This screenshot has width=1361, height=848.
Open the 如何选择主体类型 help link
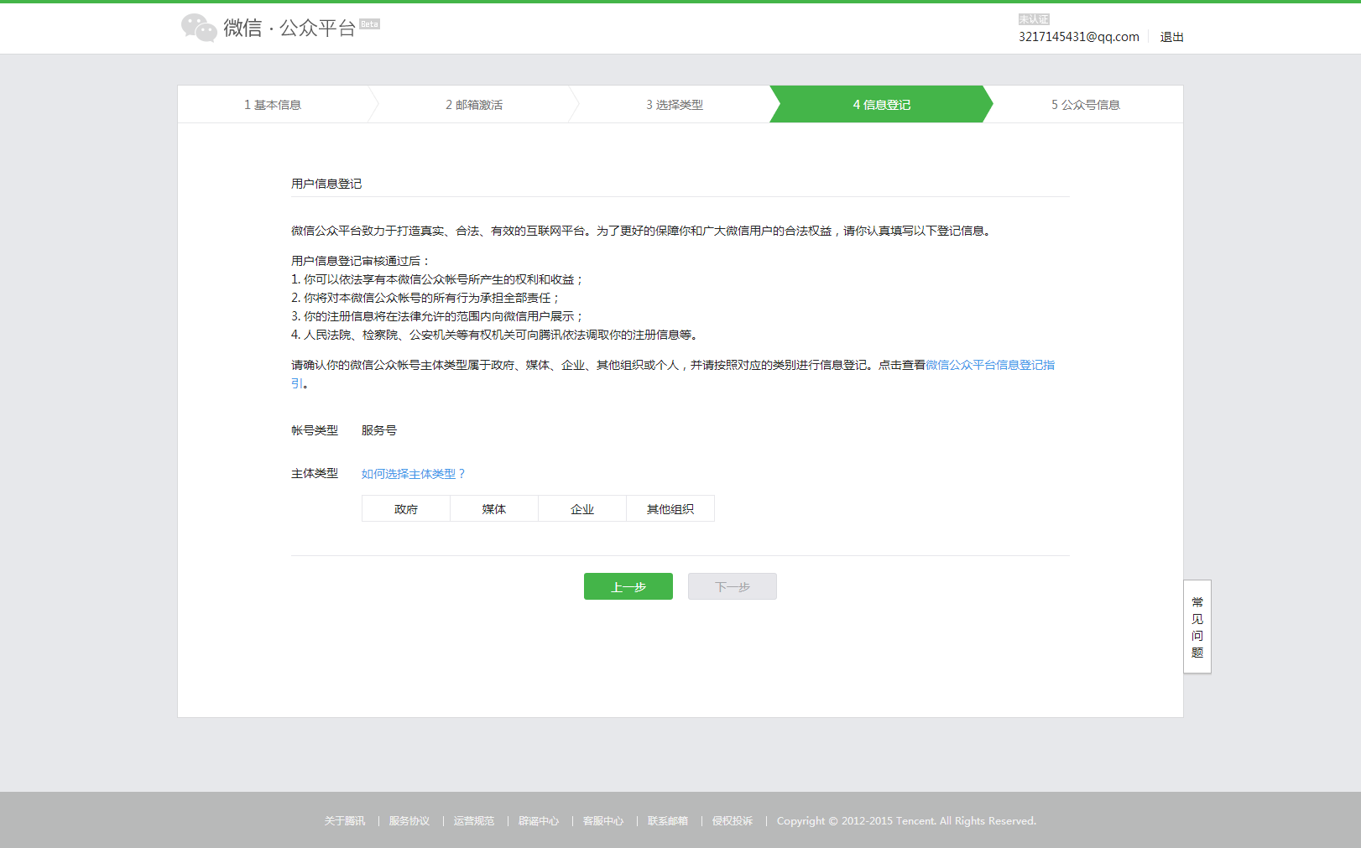click(x=413, y=474)
